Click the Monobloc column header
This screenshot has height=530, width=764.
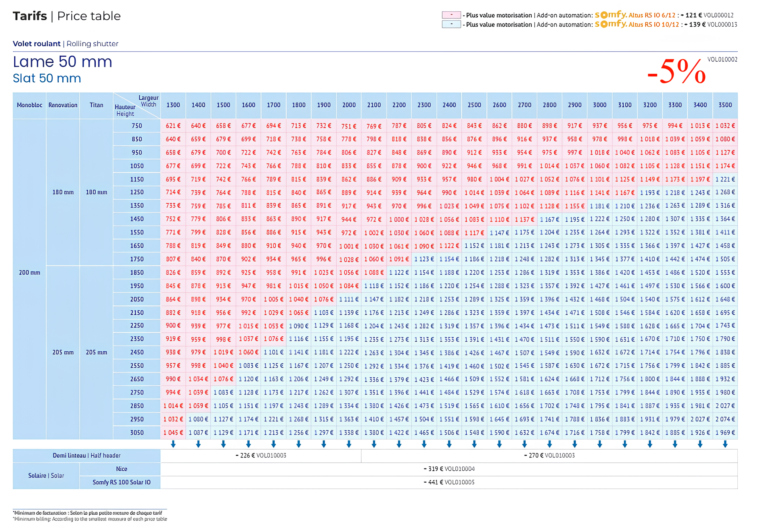click(x=30, y=105)
